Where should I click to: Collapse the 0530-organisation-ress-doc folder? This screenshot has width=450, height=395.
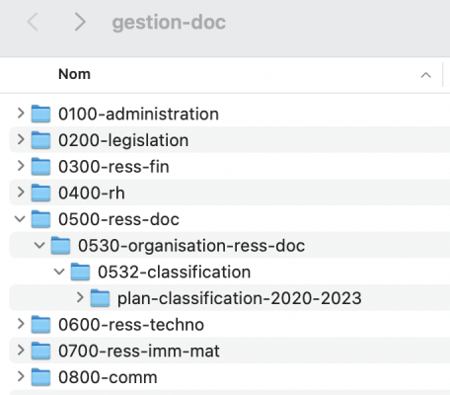click(x=39, y=245)
